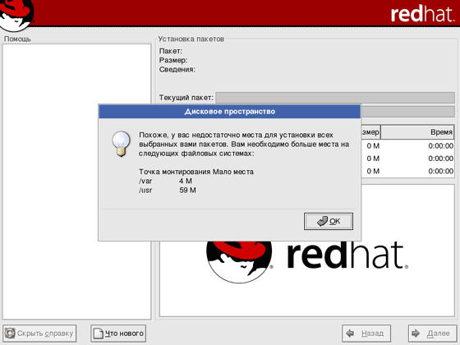460x345 pixels.
Task: Go back with the 'Назад' button
Action: coord(366,333)
